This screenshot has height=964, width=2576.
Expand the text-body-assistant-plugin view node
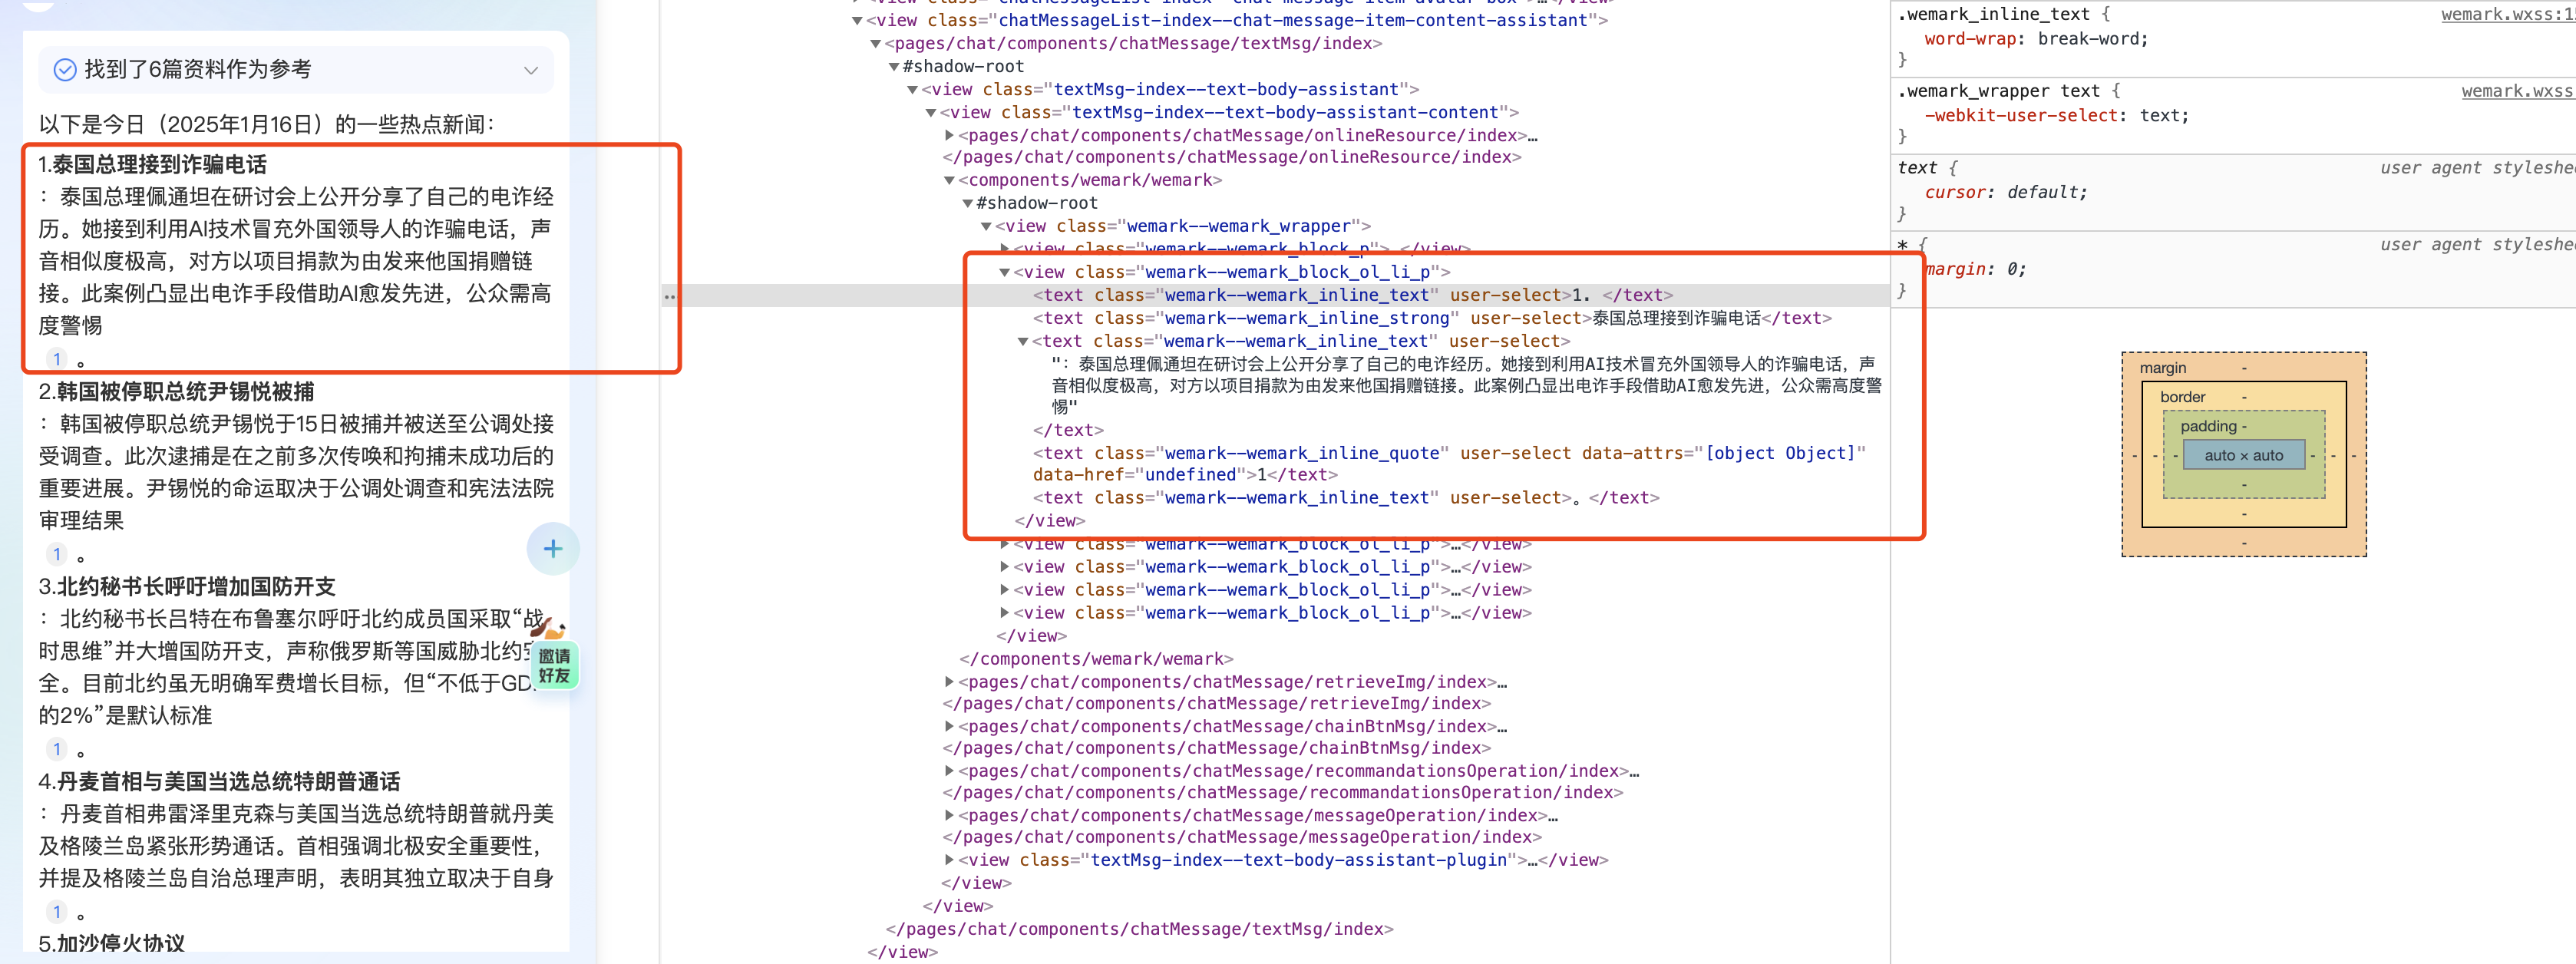click(949, 860)
